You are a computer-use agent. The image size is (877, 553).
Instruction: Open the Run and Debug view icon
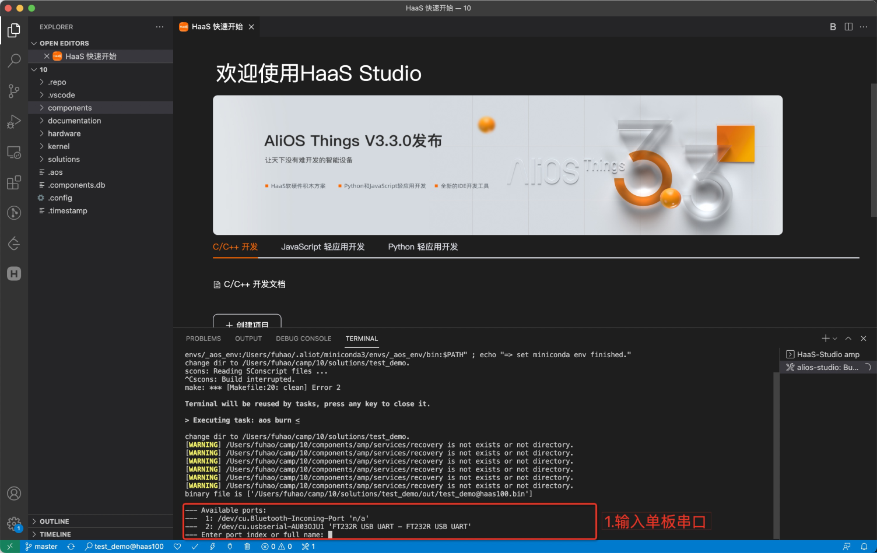coord(14,121)
